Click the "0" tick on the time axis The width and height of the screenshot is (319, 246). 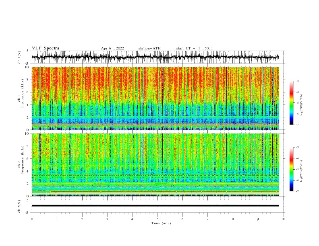pos(32,219)
